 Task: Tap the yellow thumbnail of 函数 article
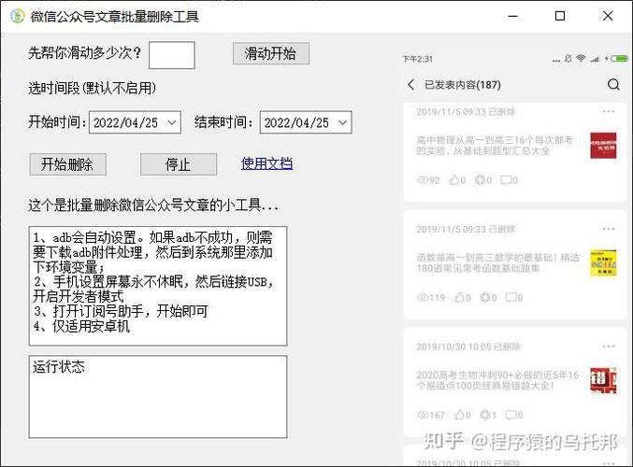[603, 263]
